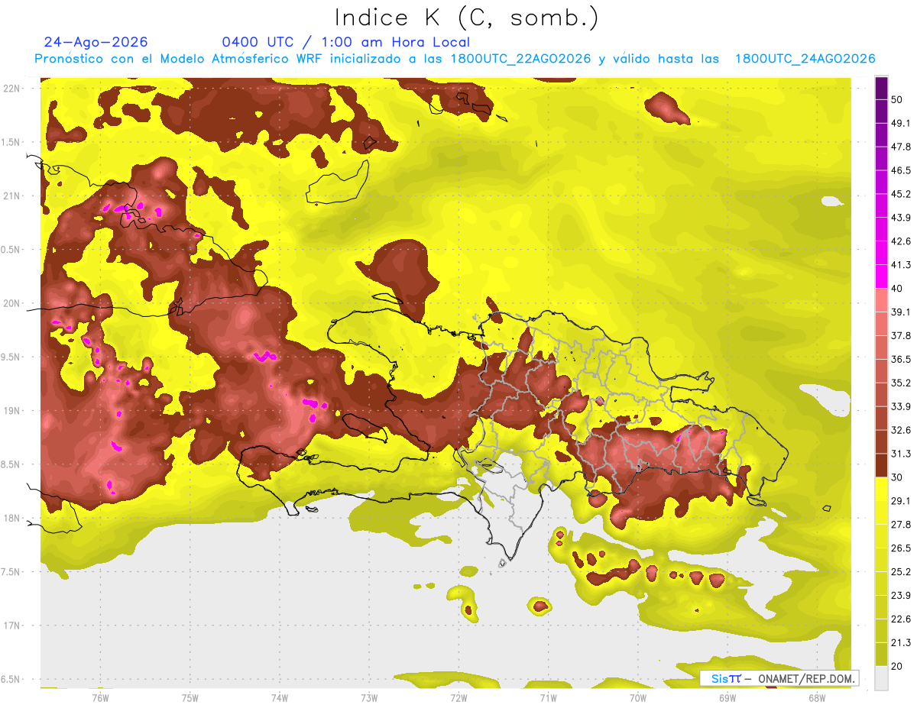Click the gray colorbar segment below 20
The image size is (917, 708).
[x=881, y=677]
